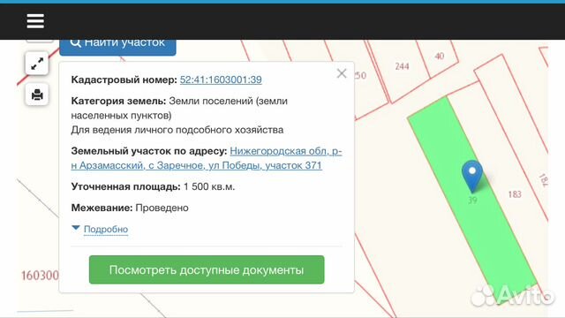Open the Нижегородская обл address link
This screenshot has height=318, width=565.
click(x=206, y=158)
